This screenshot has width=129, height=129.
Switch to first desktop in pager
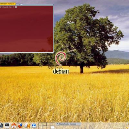click(x=41, y=124)
